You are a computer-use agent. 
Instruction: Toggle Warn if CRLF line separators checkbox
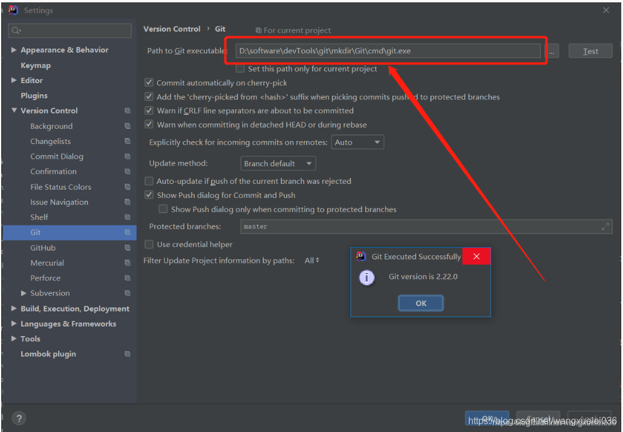pos(149,111)
